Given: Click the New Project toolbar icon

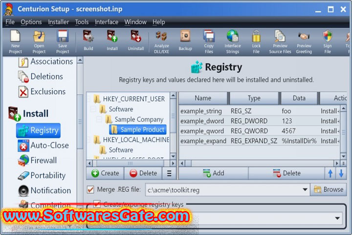Looking at the screenshot, I should [x=15, y=42].
